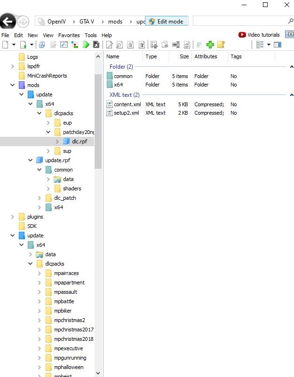Viewport: 294px width, 377px height.
Task: Open the New menu
Action: (x=33, y=35)
